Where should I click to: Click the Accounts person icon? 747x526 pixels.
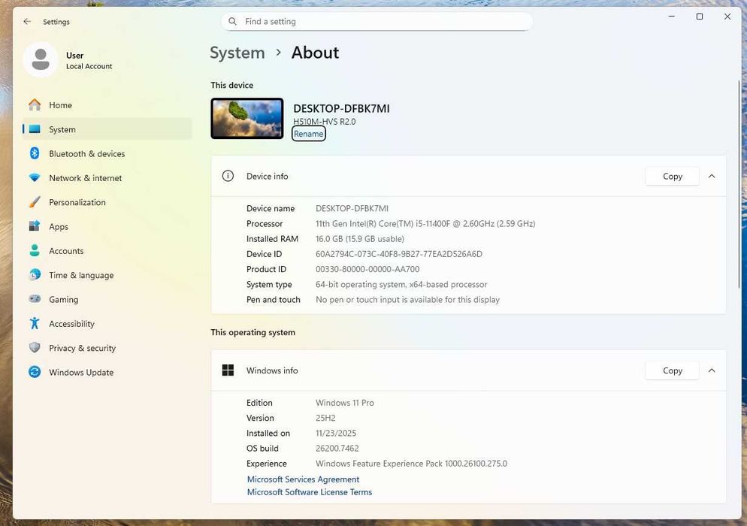point(35,251)
